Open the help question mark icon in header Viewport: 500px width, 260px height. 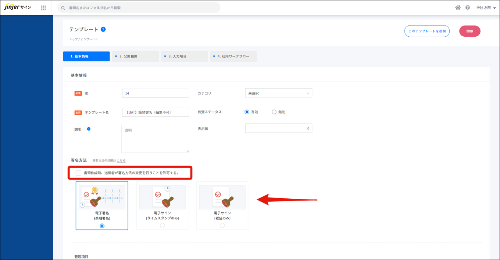point(468,8)
